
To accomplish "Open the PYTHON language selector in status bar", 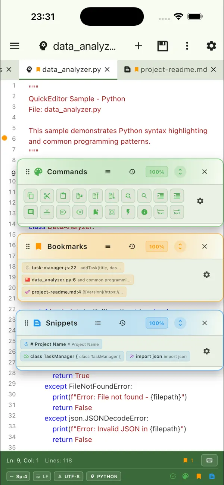I will (103, 476).
